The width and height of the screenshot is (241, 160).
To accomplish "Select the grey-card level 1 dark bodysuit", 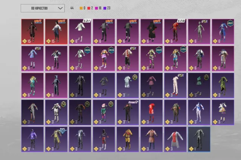I will pyautogui.click(x=199, y=139).
